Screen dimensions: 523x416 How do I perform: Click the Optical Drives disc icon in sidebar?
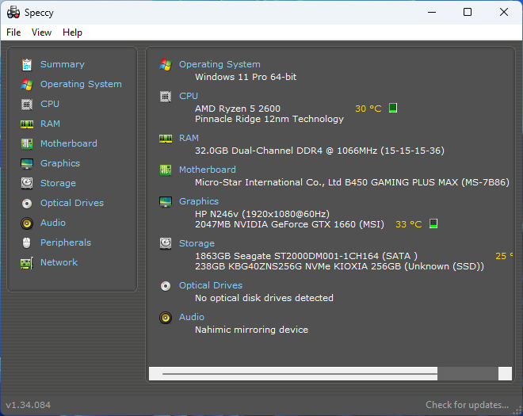click(27, 203)
